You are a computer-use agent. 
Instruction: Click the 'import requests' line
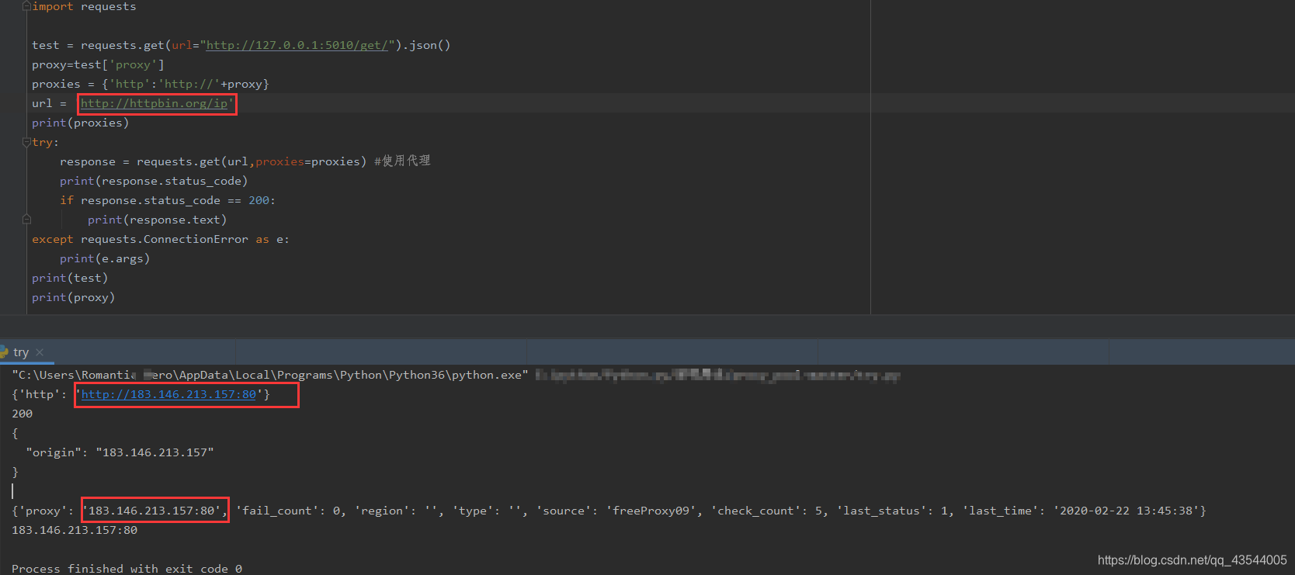[x=84, y=6]
